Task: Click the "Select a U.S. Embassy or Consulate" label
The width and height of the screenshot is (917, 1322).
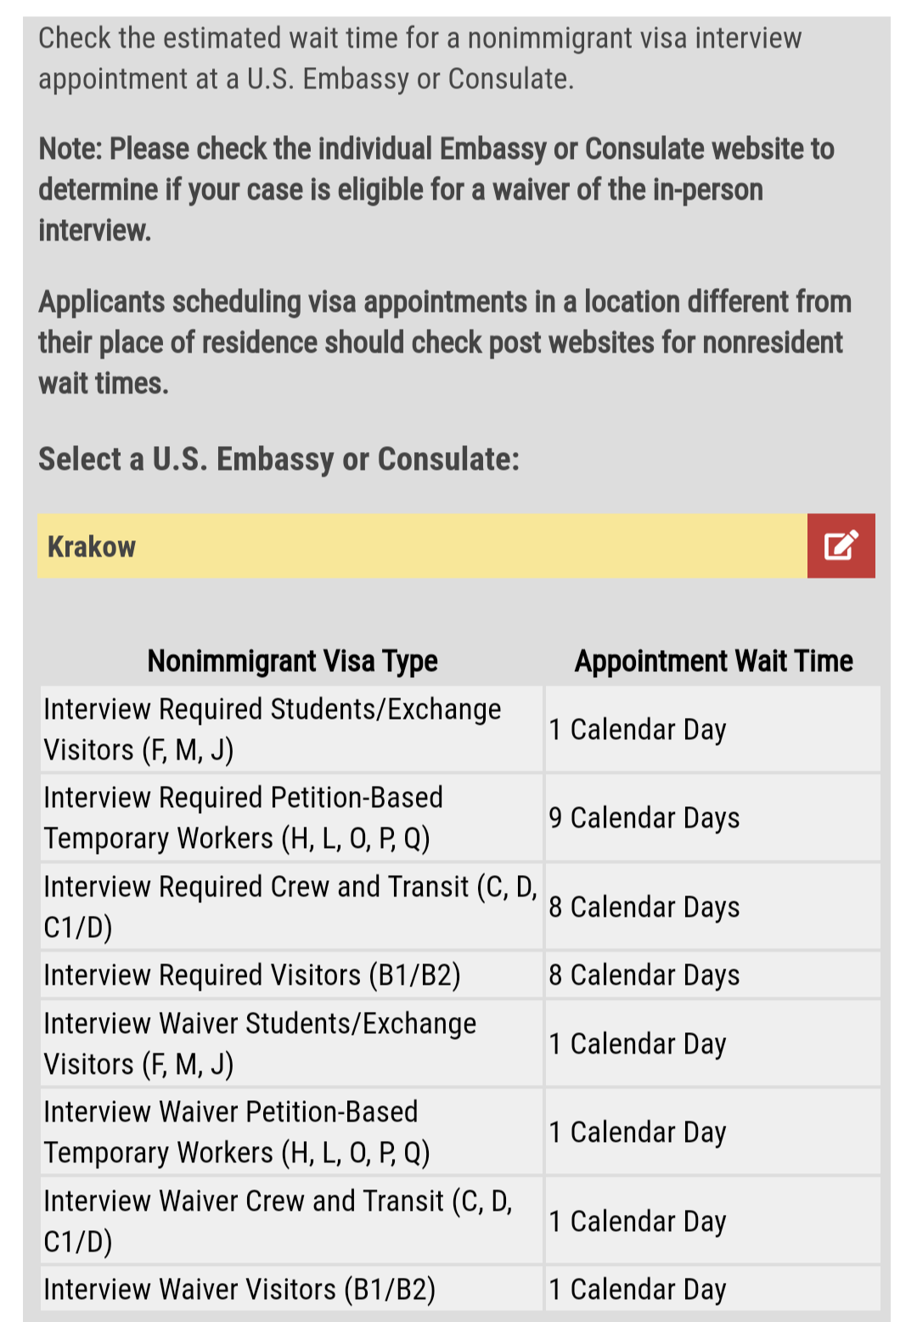Action: coord(278,459)
